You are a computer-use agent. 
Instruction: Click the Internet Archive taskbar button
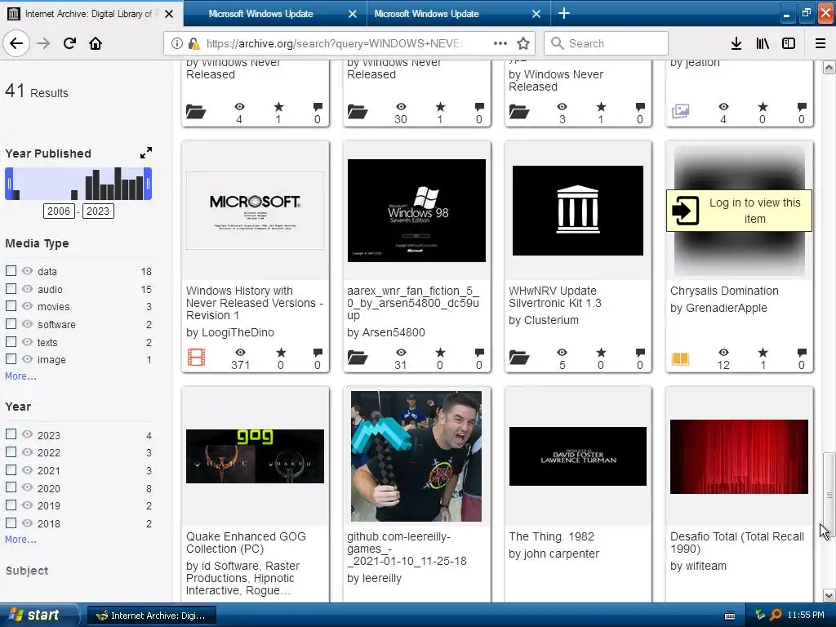151,616
